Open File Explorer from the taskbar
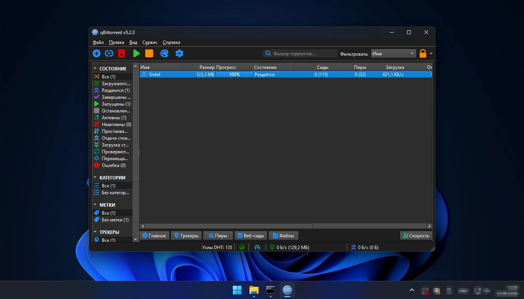Image resolution: width=524 pixels, height=299 pixels. tap(254, 290)
